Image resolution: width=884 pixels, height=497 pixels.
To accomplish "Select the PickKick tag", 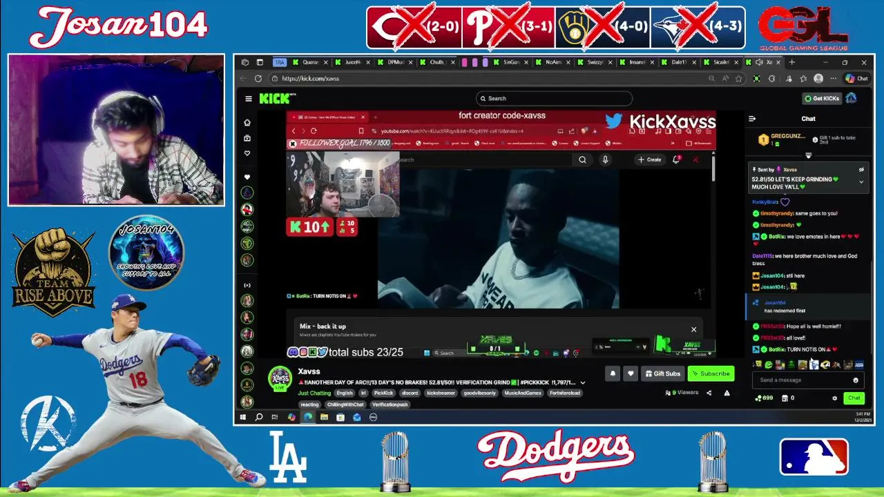I will point(383,393).
